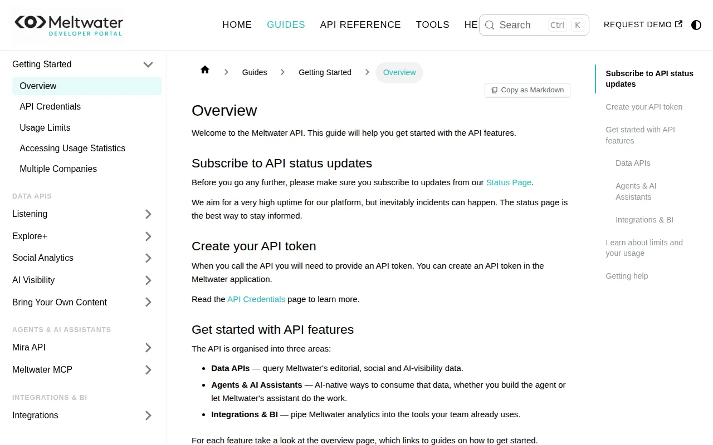Open the HOME nav item
Screen dimensions: 713x445
237,24
